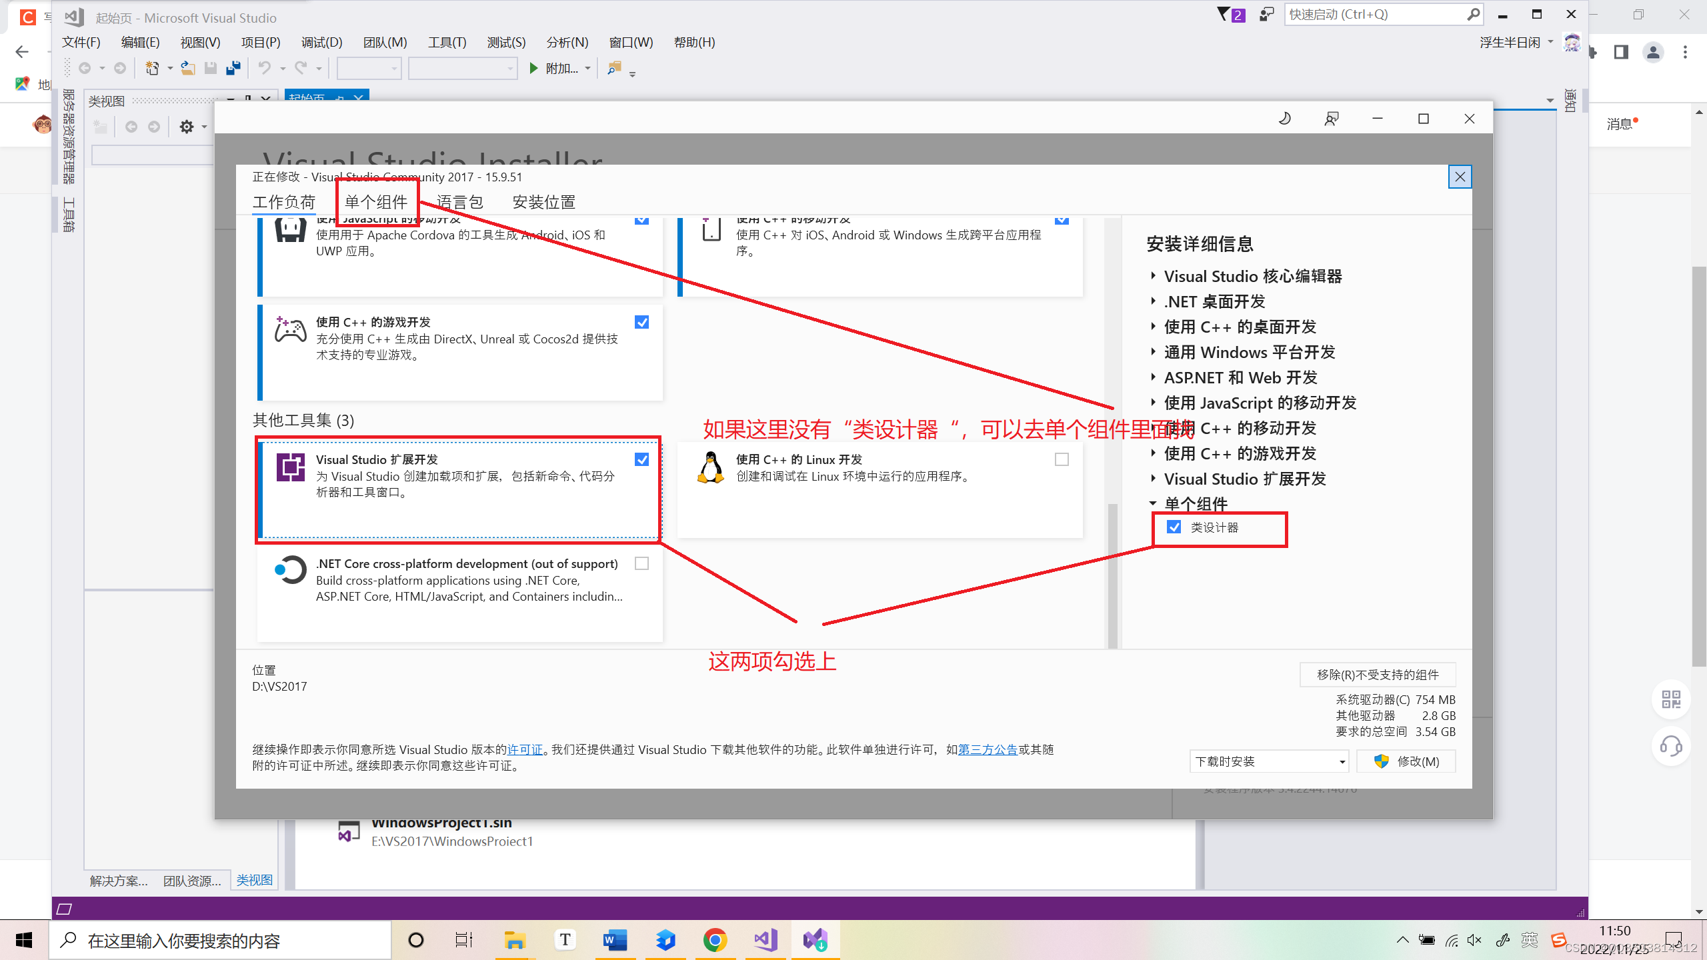Expand Visual Studio 核心编辑器 details
The image size is (1707, 960).
[x=1154, y=275]
